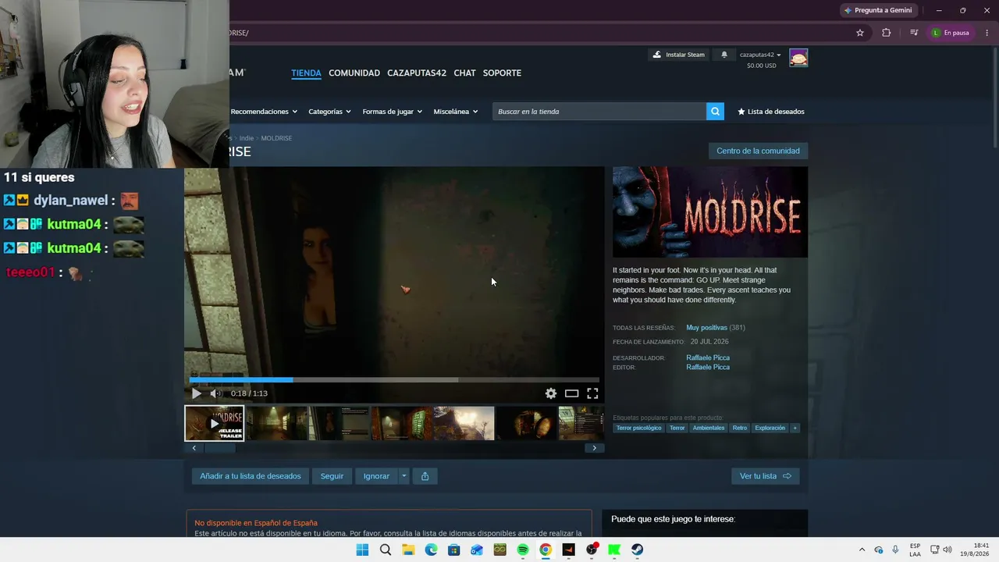Seek the trailer progress bar
The height and width of the screenshot is (562, 999).
[394, 380]
